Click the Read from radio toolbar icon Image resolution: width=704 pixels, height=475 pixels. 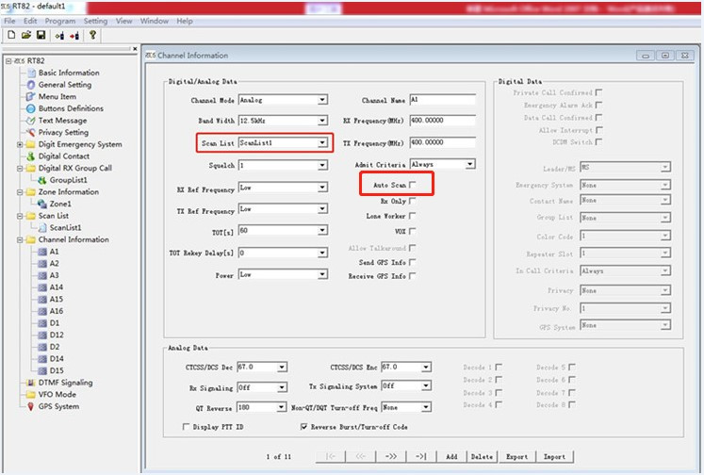click(58, 36)
